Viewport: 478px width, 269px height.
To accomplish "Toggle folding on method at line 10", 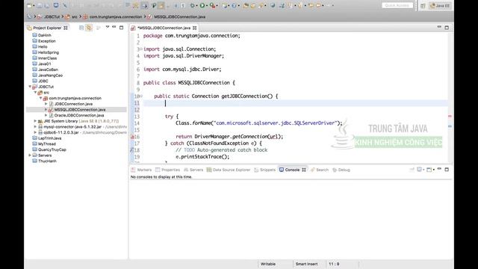I will pos(141,96).
